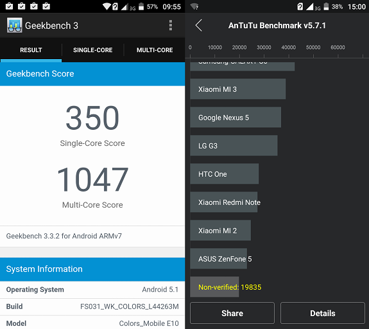Switch to the SINGLE-CORE tab
The image size is (369, 329).
click(92, 50)
